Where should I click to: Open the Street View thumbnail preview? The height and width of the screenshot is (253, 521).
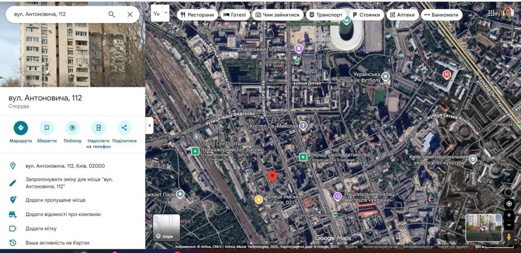[x=483, y=227]
